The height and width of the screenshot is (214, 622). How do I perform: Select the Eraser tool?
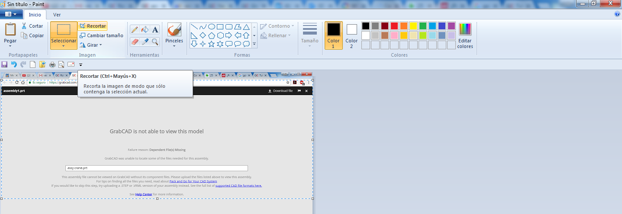[135, 42]
